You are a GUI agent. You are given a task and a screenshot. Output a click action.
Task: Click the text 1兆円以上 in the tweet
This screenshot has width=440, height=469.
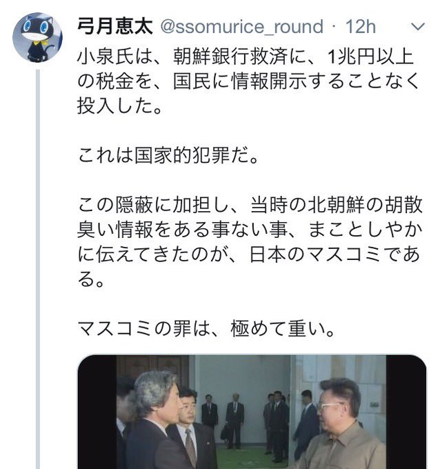(370, 57)
